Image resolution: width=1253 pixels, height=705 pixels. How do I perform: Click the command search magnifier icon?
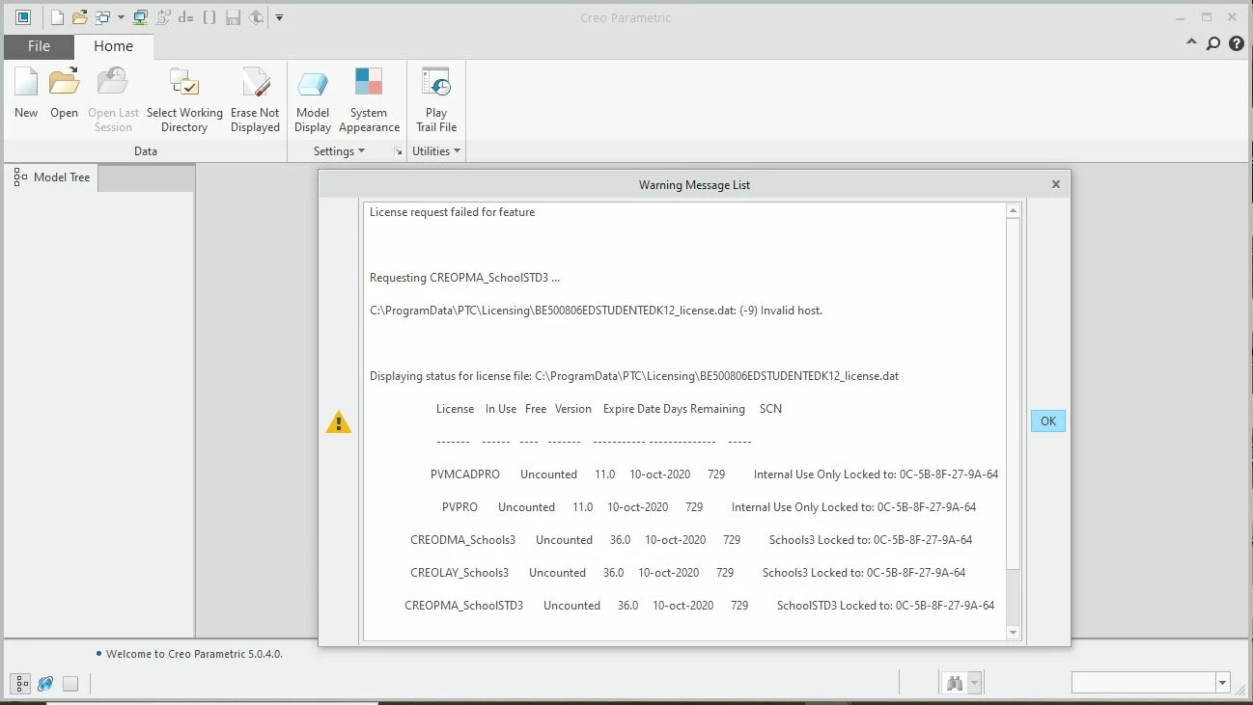pos(1213,43)
